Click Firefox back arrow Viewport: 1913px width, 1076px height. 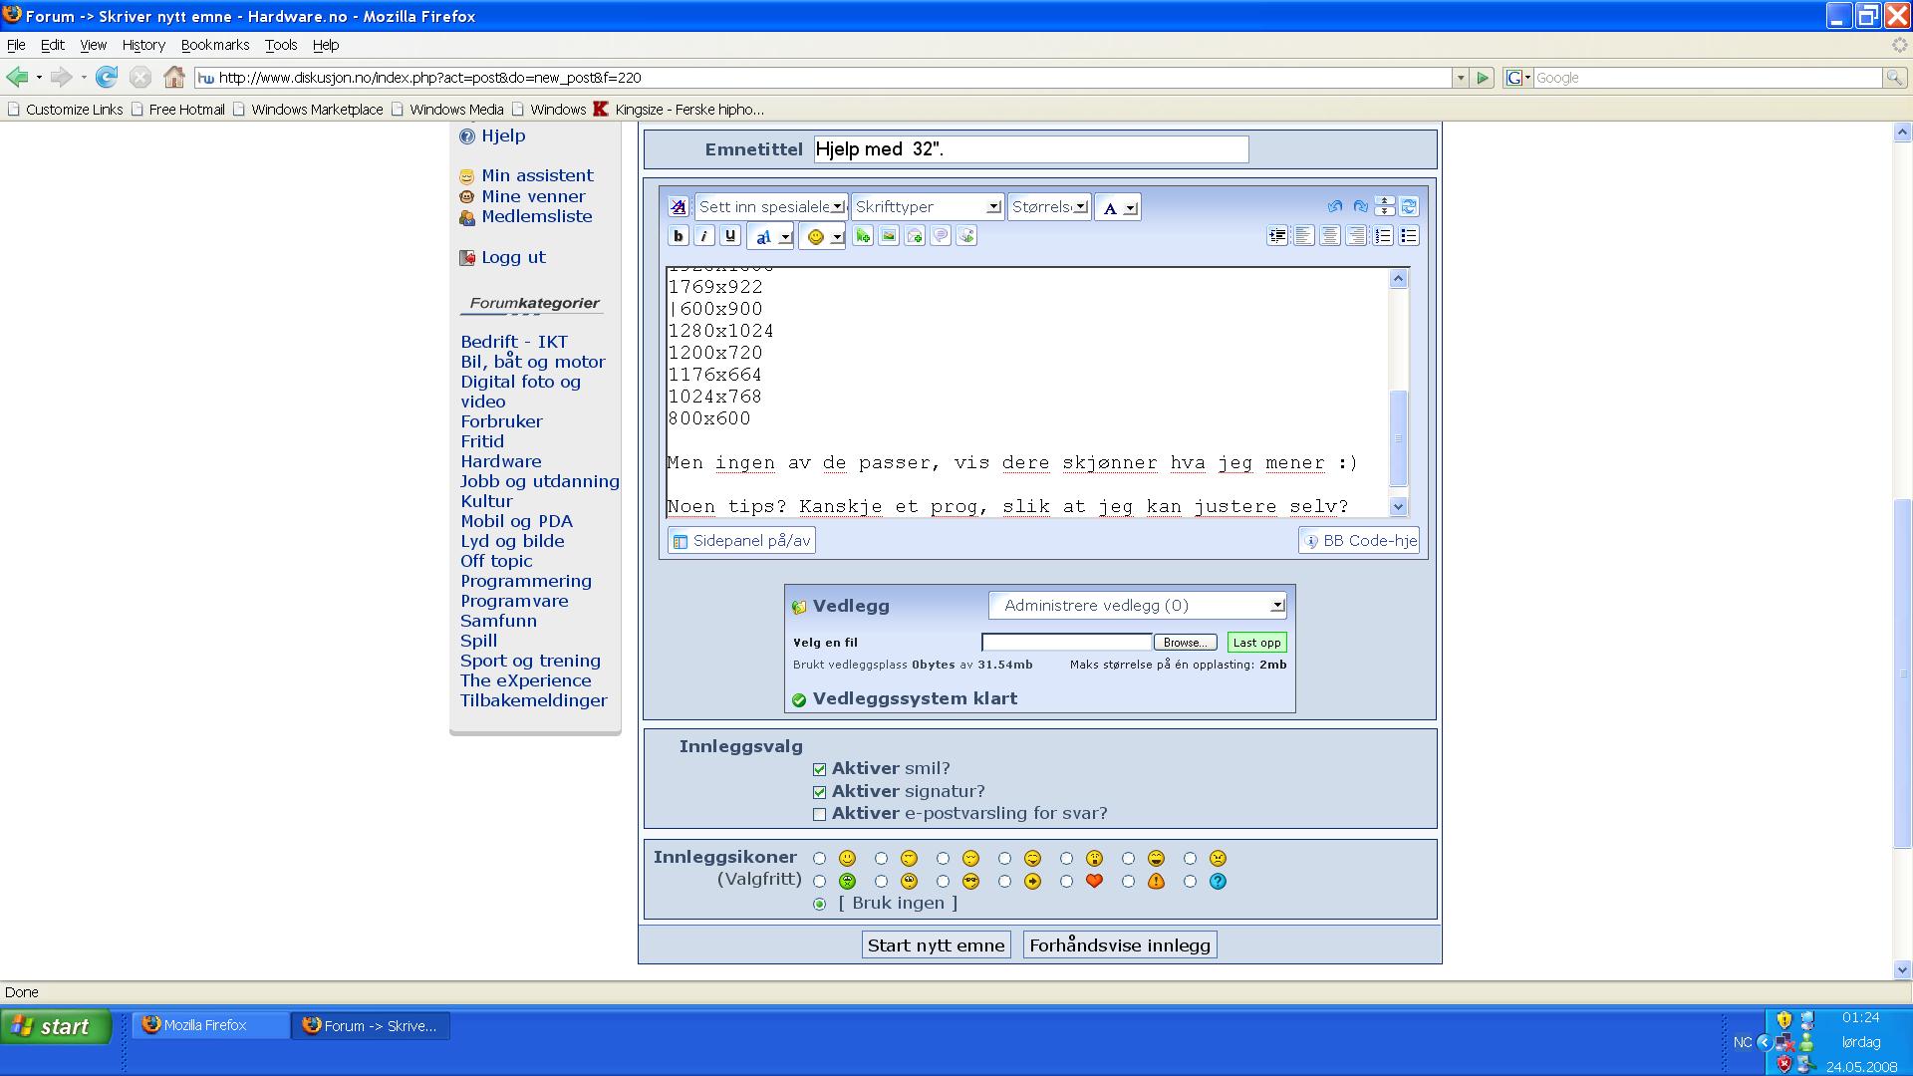click(17, 77)
